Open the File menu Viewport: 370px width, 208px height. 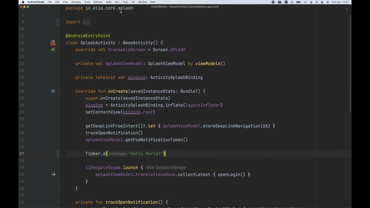tap(50, 2)
